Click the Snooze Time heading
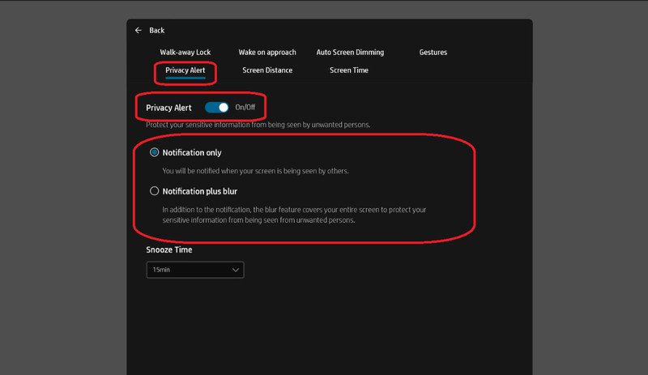648x375 pixels. [x=169, y=249]
